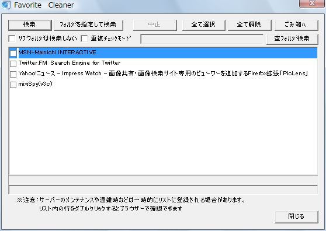Select row MSN-Mainichi INTERACTIVE
326x231 pixels.
point(163,52)
